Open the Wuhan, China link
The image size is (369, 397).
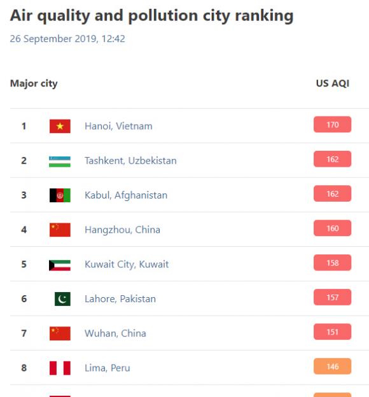point(115,333)
